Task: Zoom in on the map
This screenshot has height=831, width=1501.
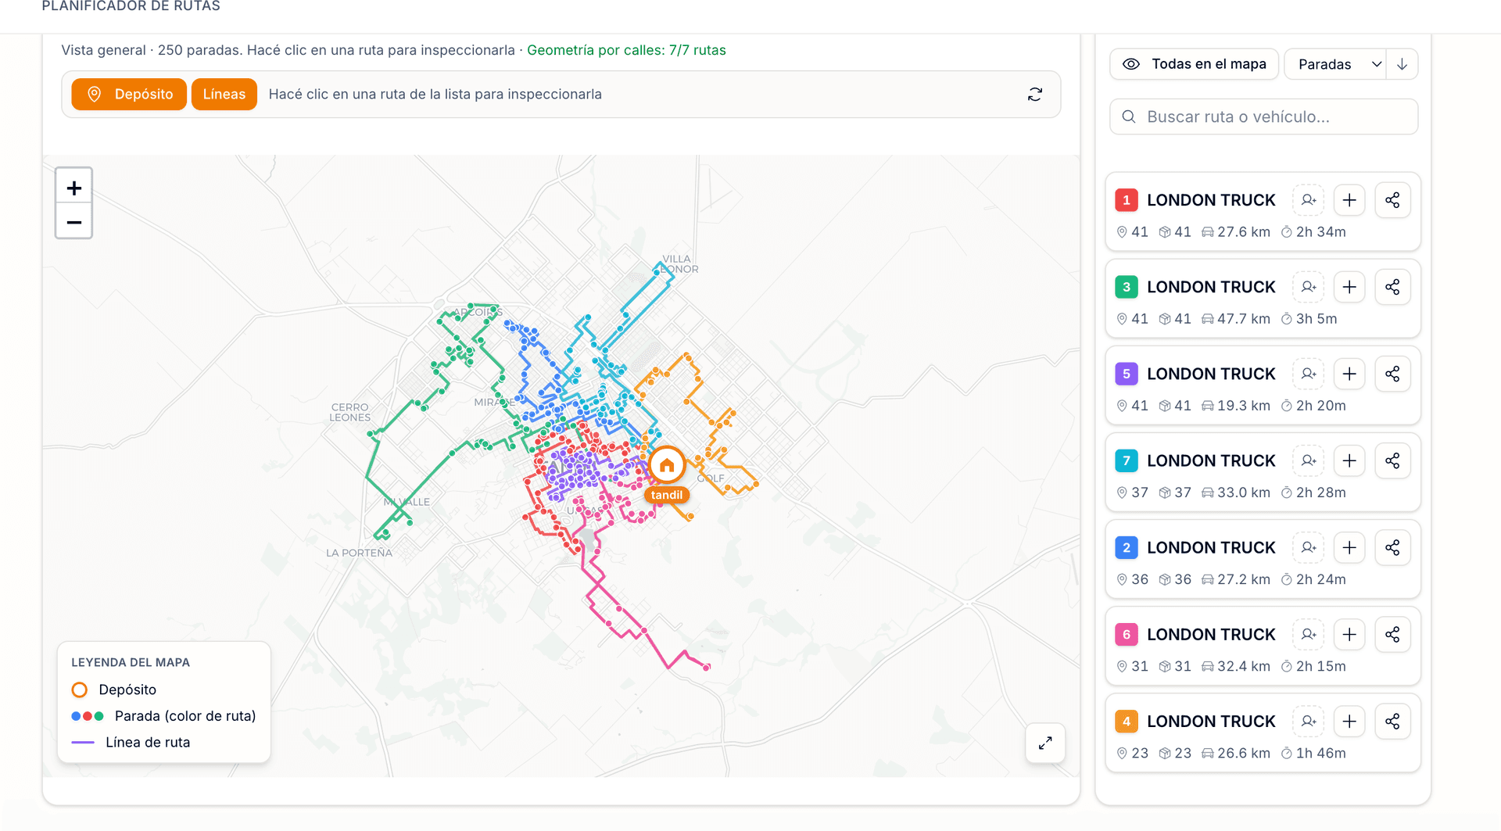Action: [x=74, y=188]
